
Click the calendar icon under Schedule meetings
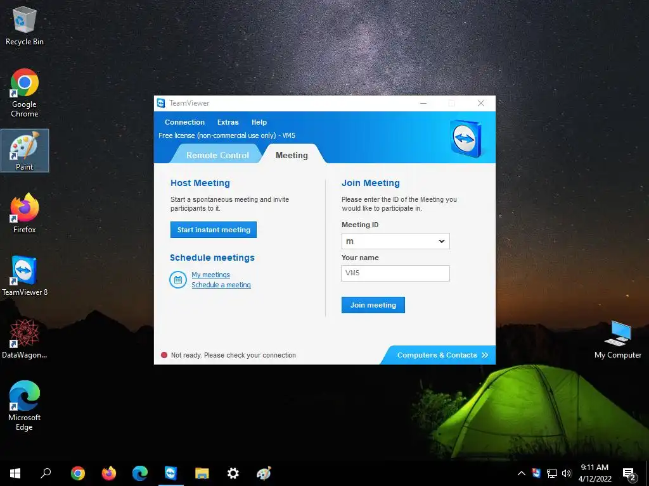(x=178, y=280)
